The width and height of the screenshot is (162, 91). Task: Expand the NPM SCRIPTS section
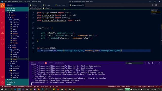coord(17,82)
